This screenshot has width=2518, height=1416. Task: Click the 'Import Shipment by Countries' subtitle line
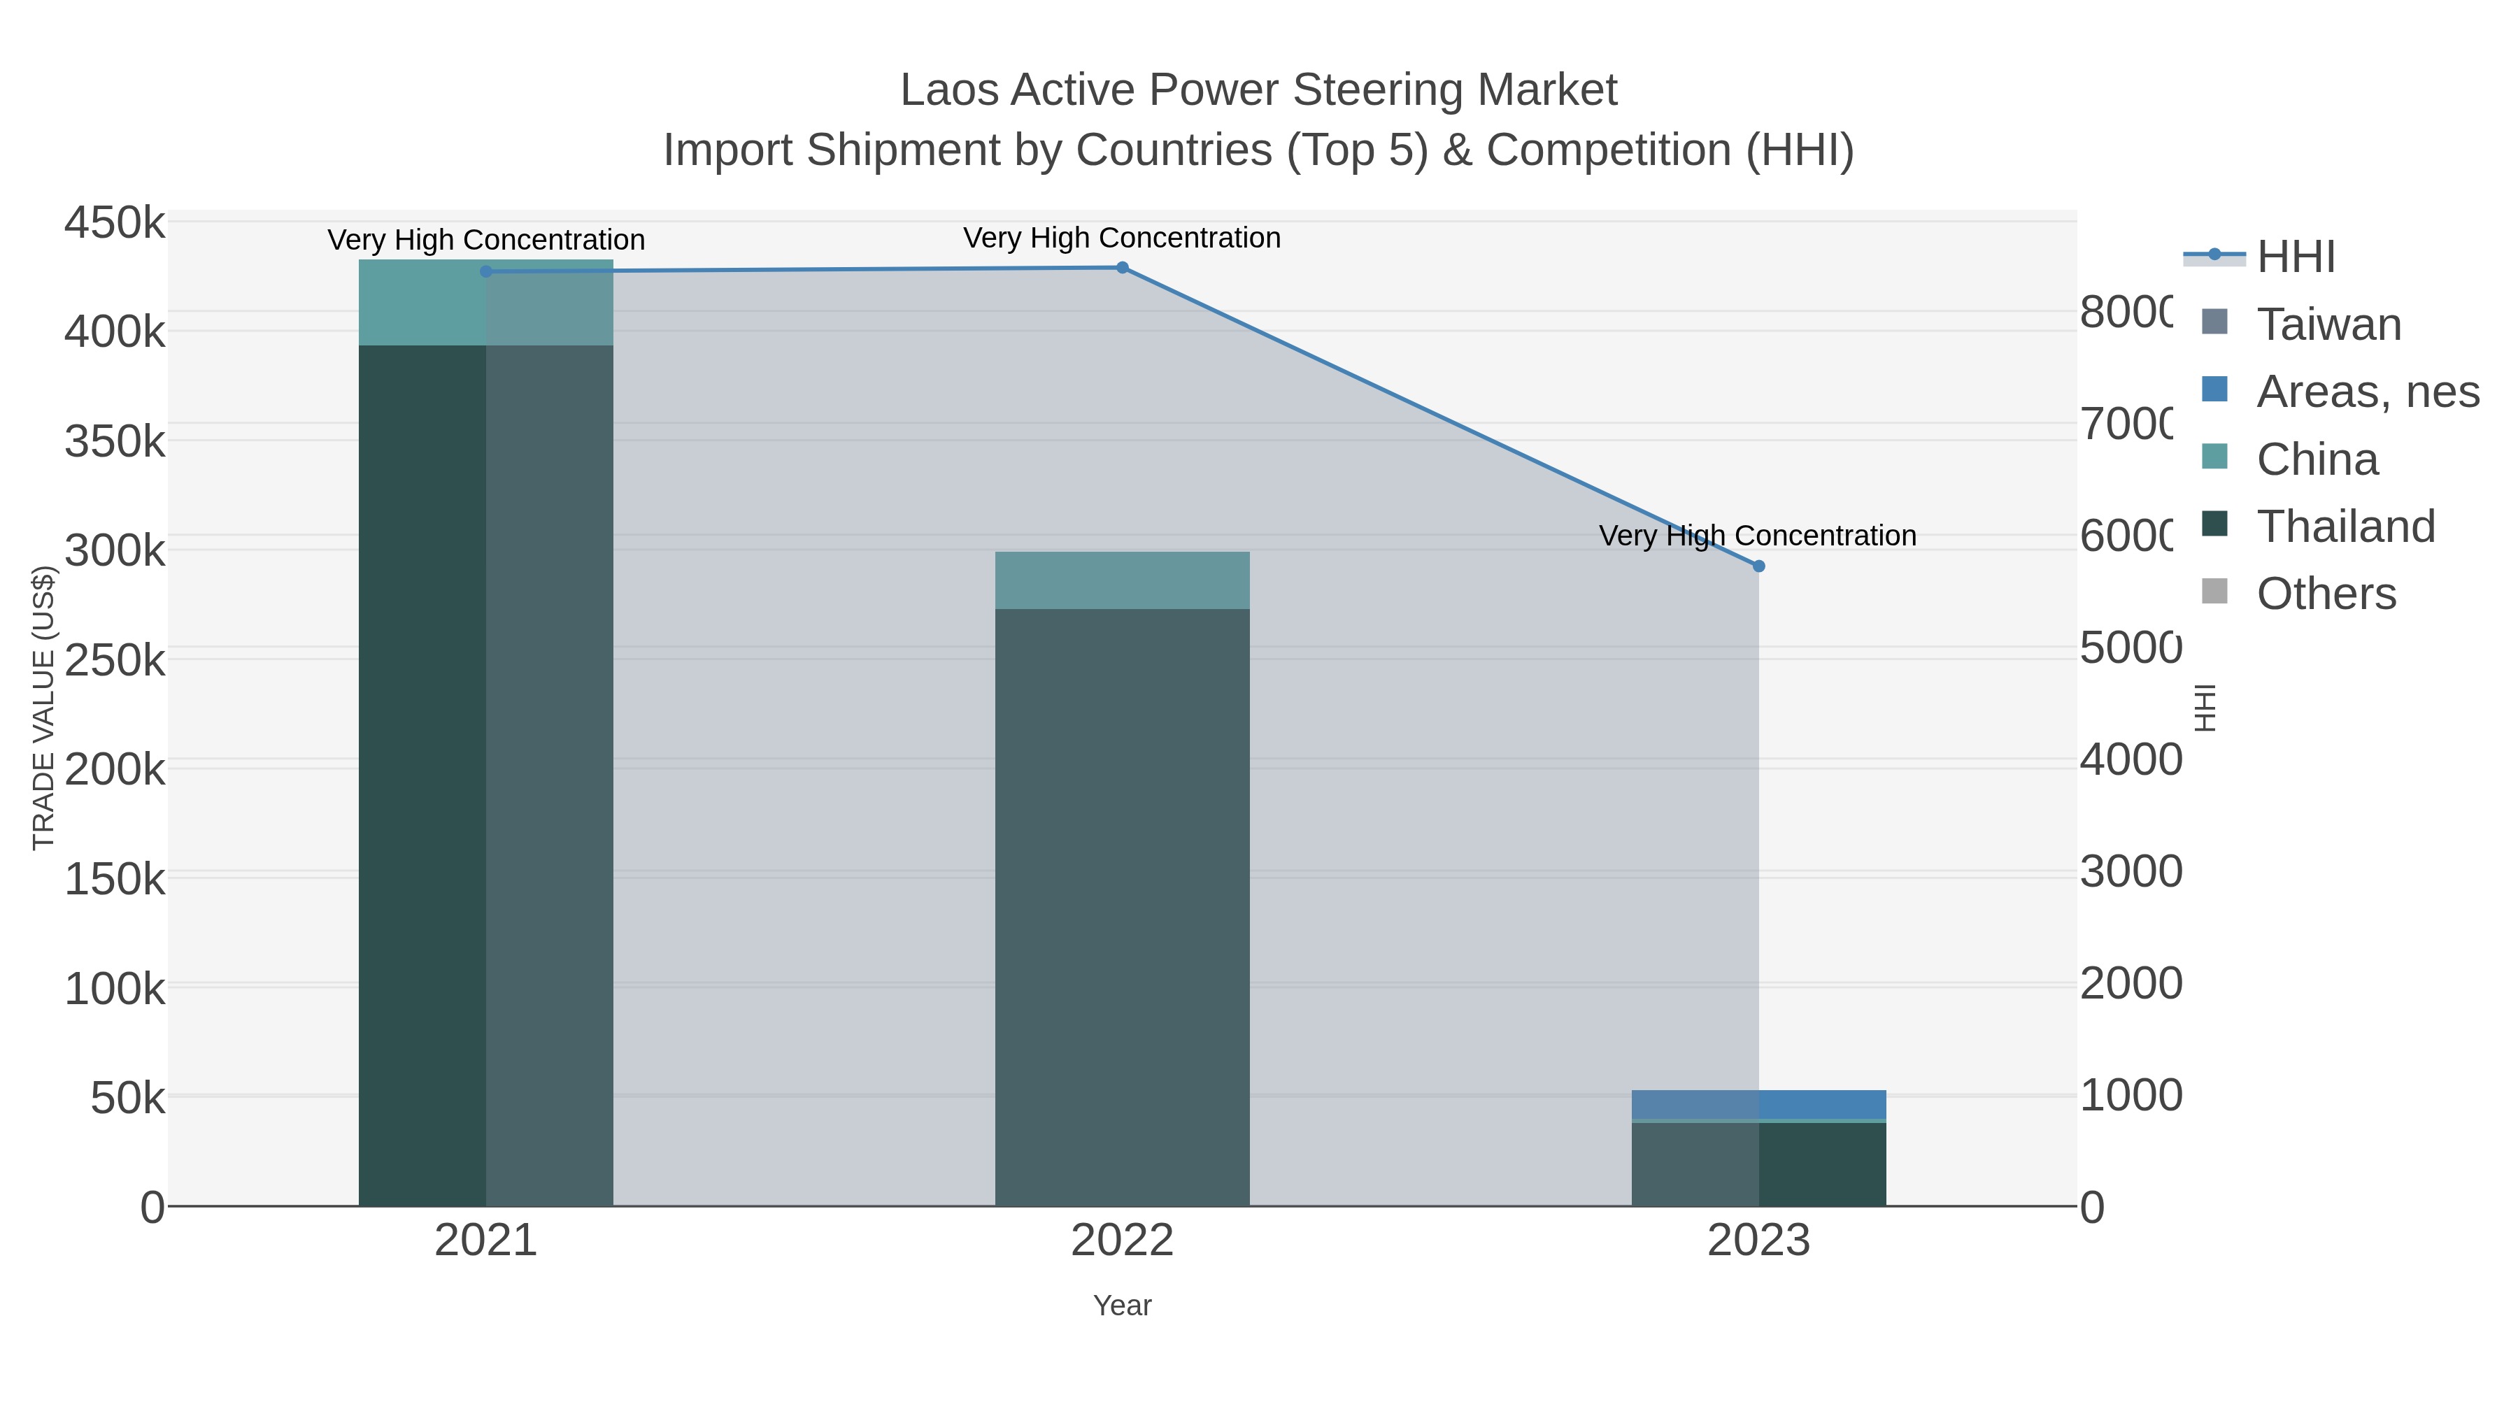click(1259, 150)
